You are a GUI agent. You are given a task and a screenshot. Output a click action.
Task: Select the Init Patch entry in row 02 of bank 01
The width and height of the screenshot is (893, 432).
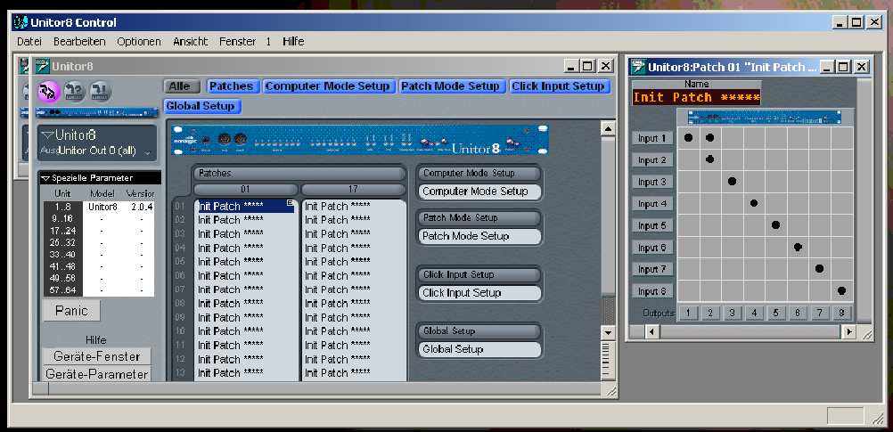(x=245, y=220)
